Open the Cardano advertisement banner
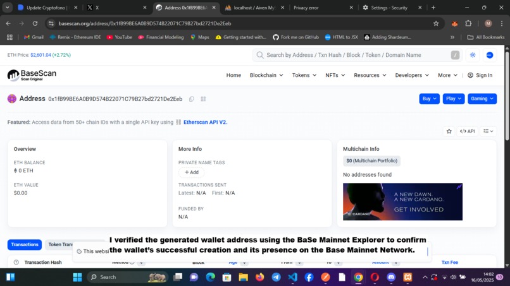The image size is (510, 286). pos(402,202)
